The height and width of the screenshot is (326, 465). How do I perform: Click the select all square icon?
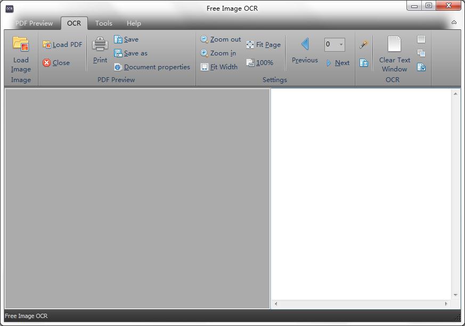click(x=421, y=39)
